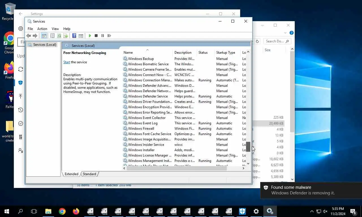Select the Windows Insider Service row

184,145
